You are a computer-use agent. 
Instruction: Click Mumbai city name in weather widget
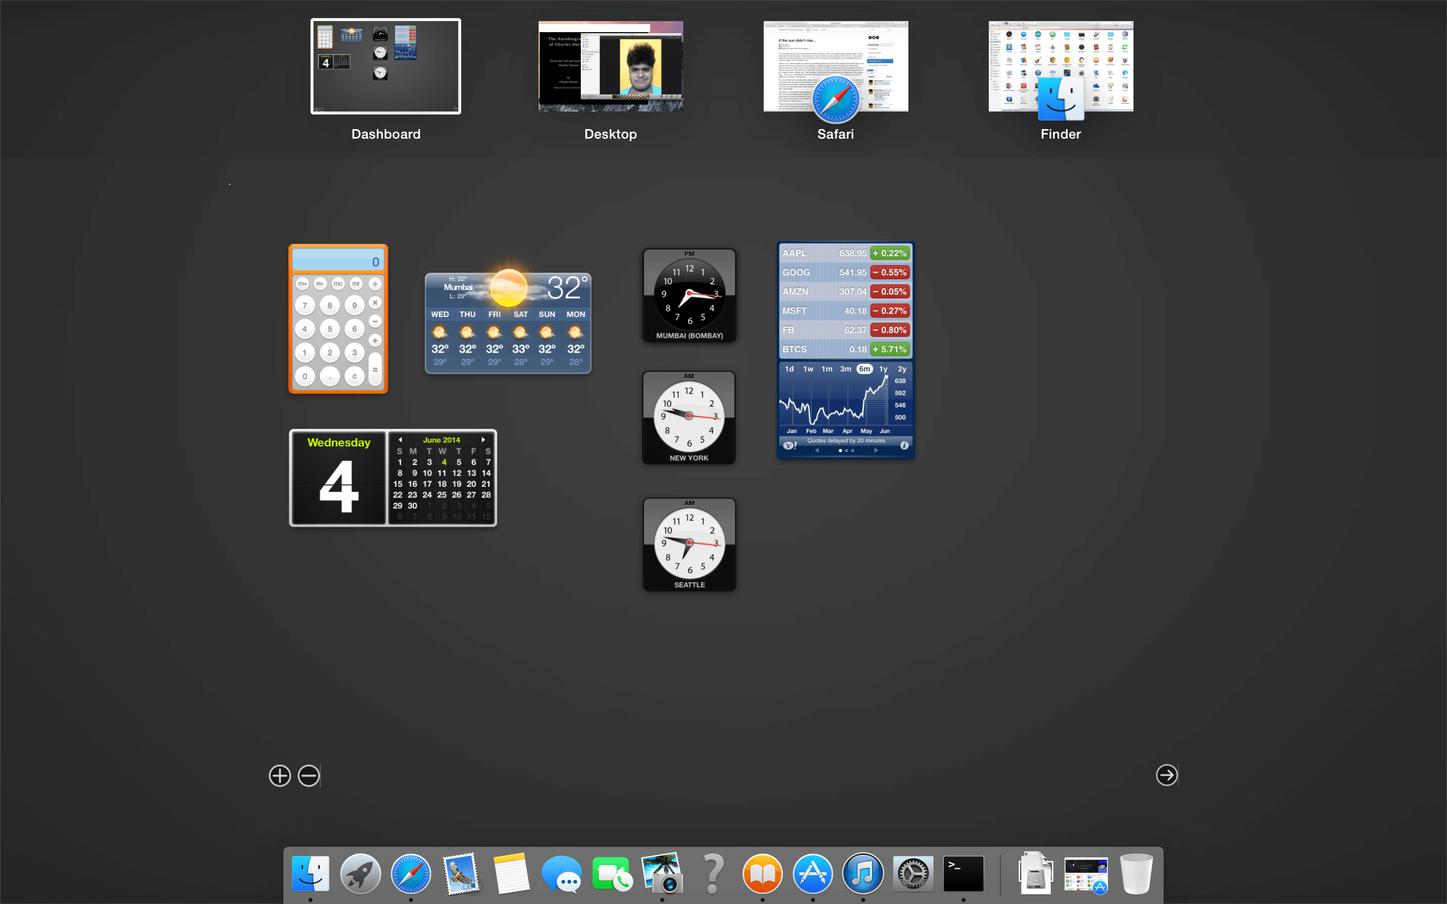coord(458,287)
